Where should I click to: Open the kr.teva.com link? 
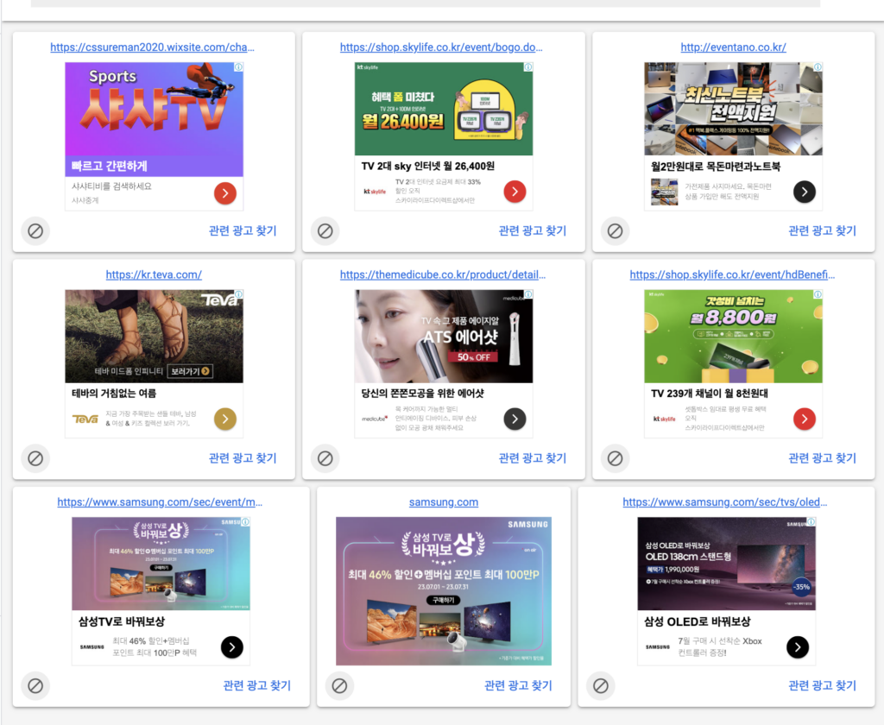154,274
